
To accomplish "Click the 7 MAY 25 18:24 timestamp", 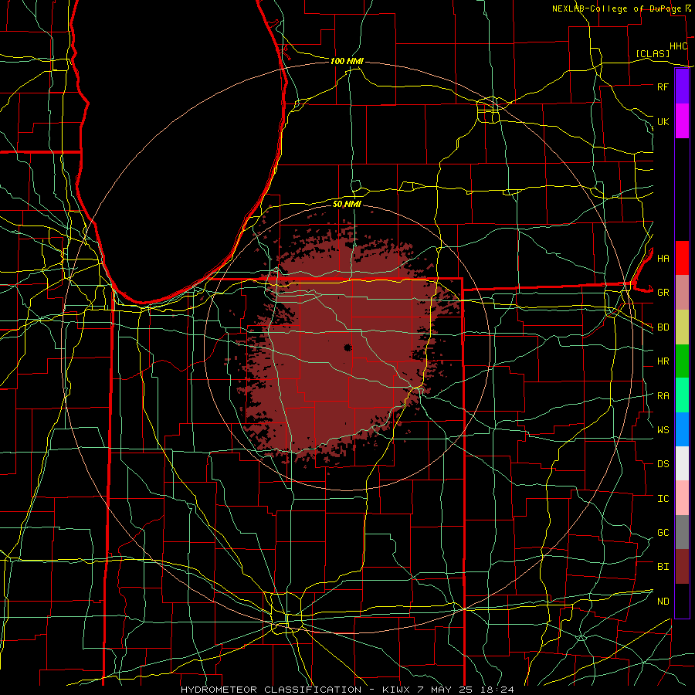I will click(466, 690).
